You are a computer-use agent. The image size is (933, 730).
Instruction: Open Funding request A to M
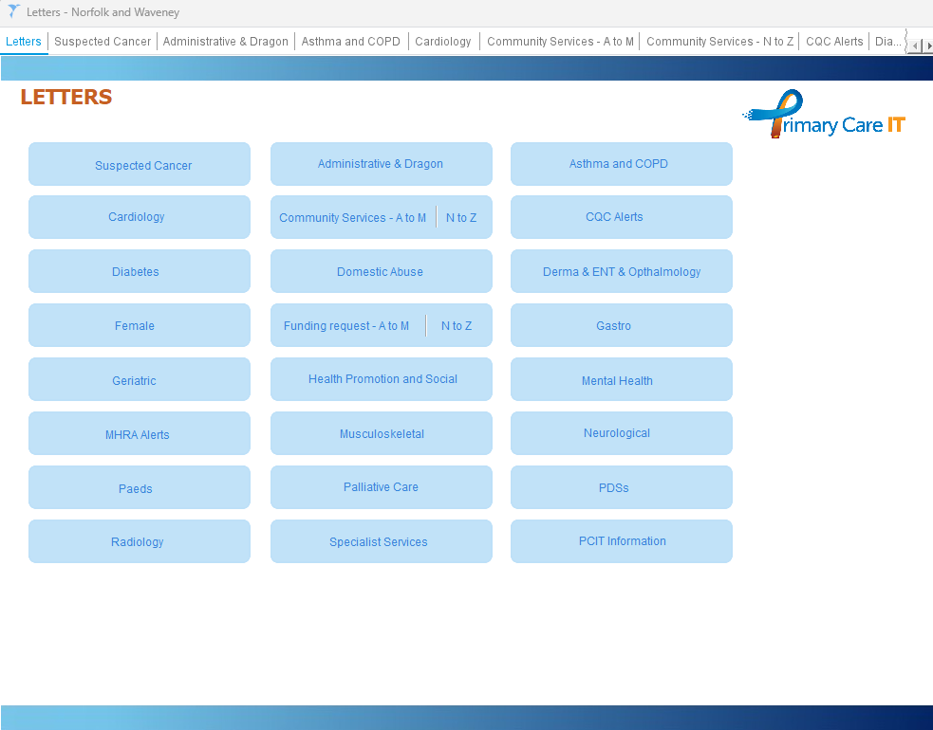(346, 326)
